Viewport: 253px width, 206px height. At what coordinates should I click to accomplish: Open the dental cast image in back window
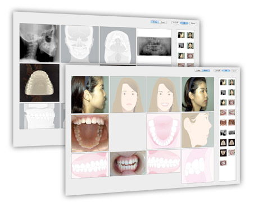click(x=39, y=83)
